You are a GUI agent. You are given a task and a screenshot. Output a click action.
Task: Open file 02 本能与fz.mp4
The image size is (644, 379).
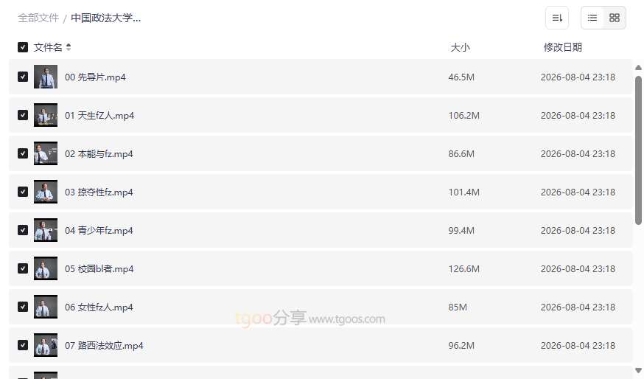tap(99, 153)
